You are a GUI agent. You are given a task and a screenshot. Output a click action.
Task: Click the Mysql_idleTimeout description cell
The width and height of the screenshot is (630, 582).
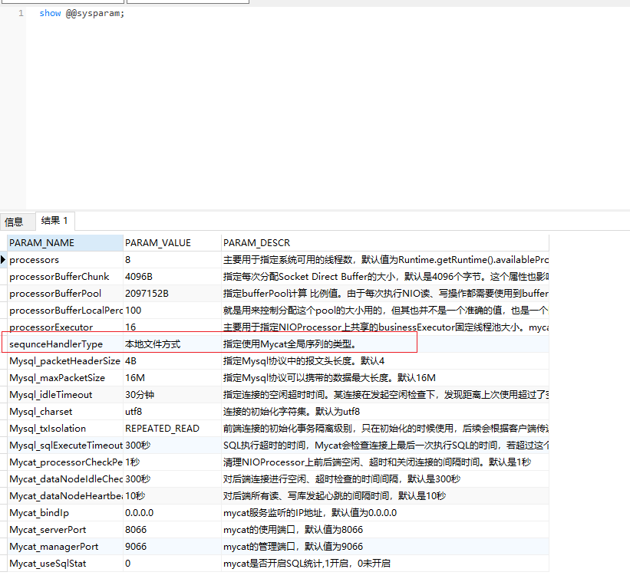(384, 395)
